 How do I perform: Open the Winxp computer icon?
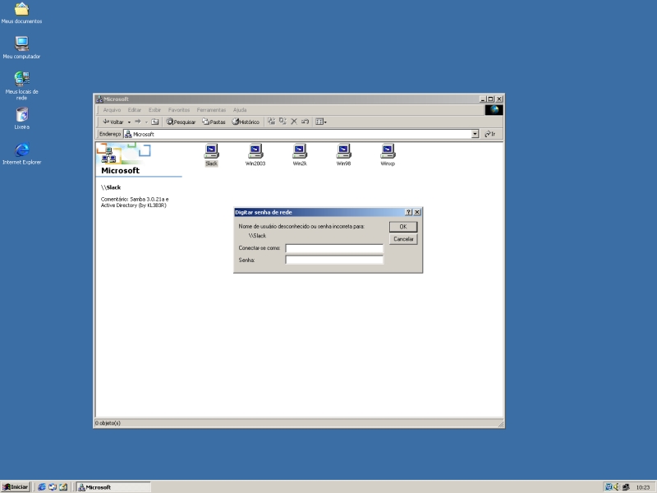[x=388, y=151]
